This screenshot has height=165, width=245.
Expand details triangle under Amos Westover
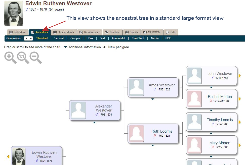coord(153,99)
